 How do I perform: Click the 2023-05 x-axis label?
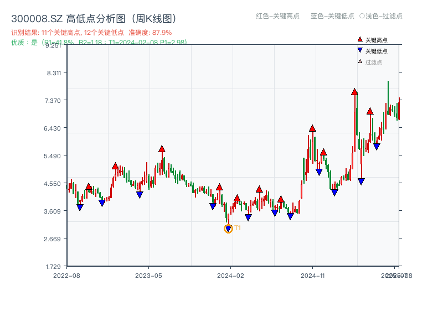(x=148, y=276)
